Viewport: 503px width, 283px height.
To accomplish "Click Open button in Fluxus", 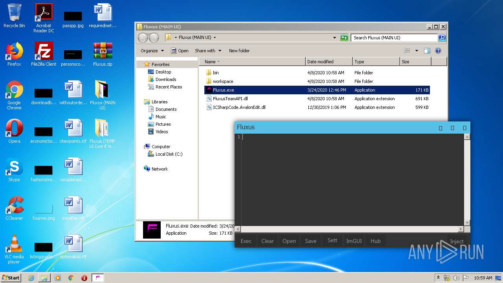I will (289, 241).
